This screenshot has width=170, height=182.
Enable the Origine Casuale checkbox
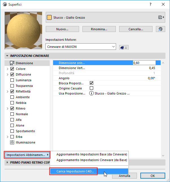point(91,88)
